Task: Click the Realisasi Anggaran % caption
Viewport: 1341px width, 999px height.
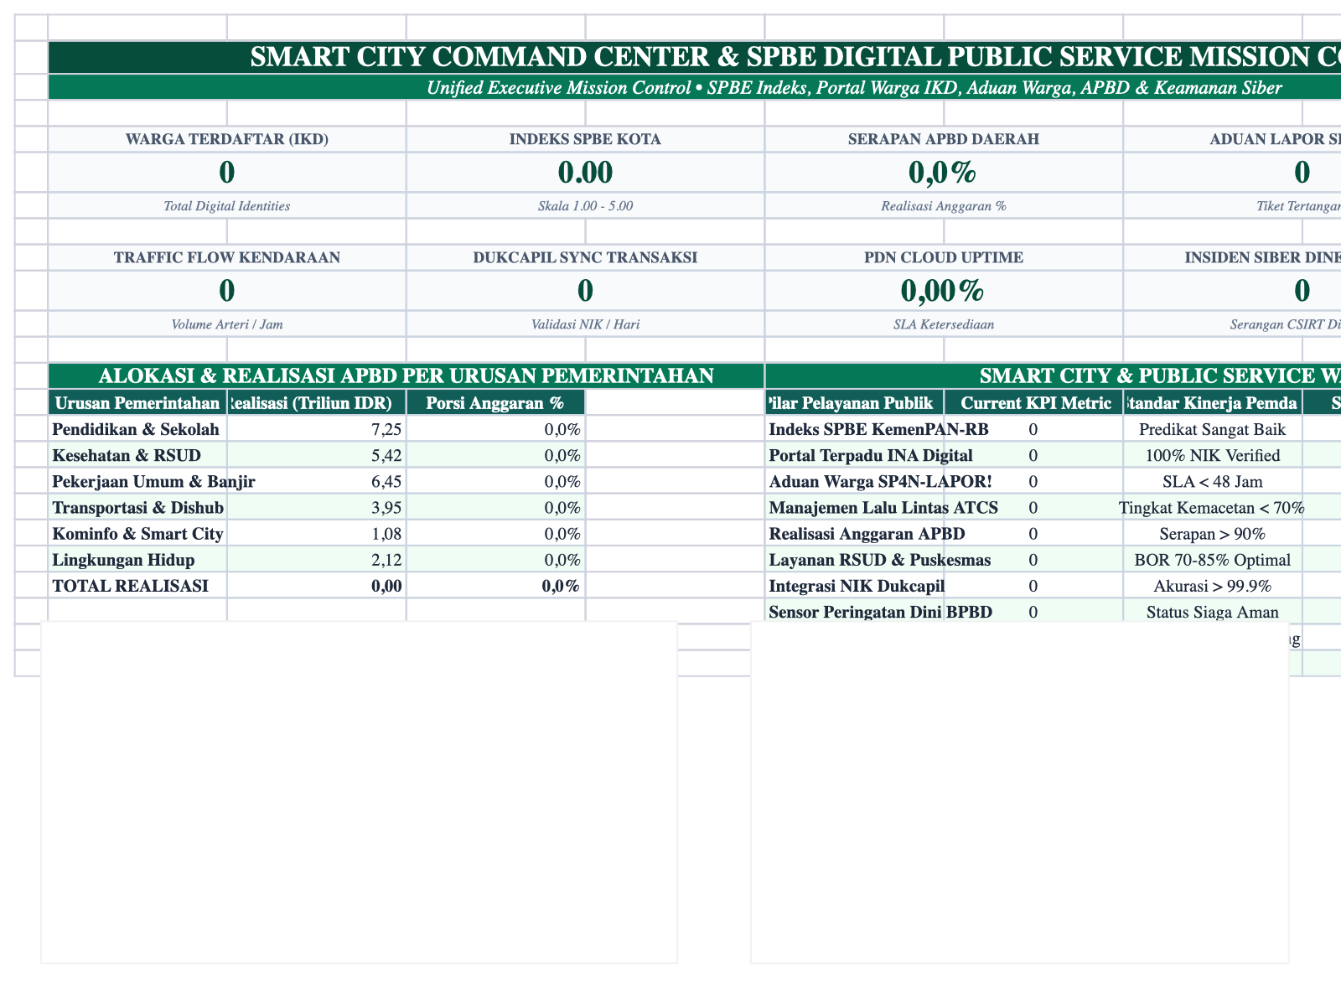Action: coord(944,205)
